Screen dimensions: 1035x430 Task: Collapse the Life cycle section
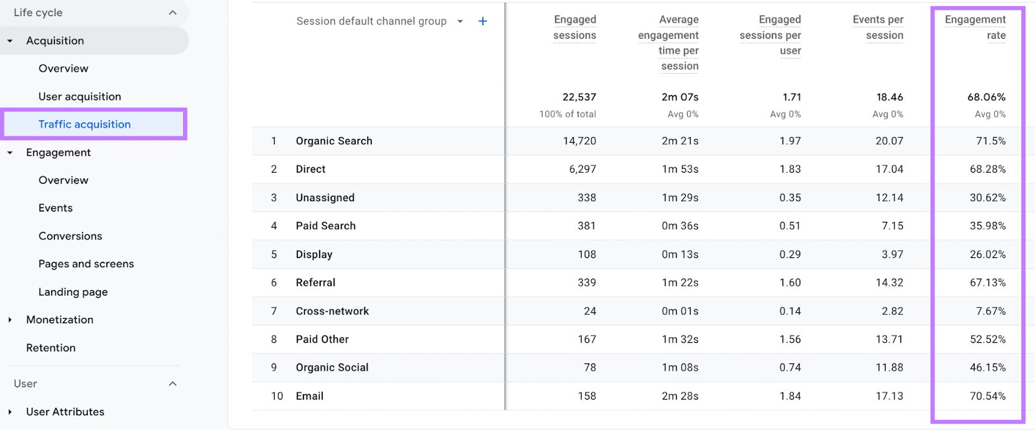click(172, 13)
